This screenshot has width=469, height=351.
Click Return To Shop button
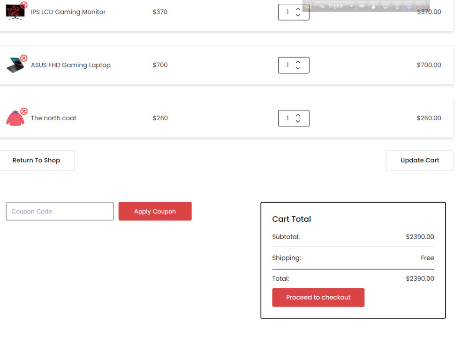[37, 160]
